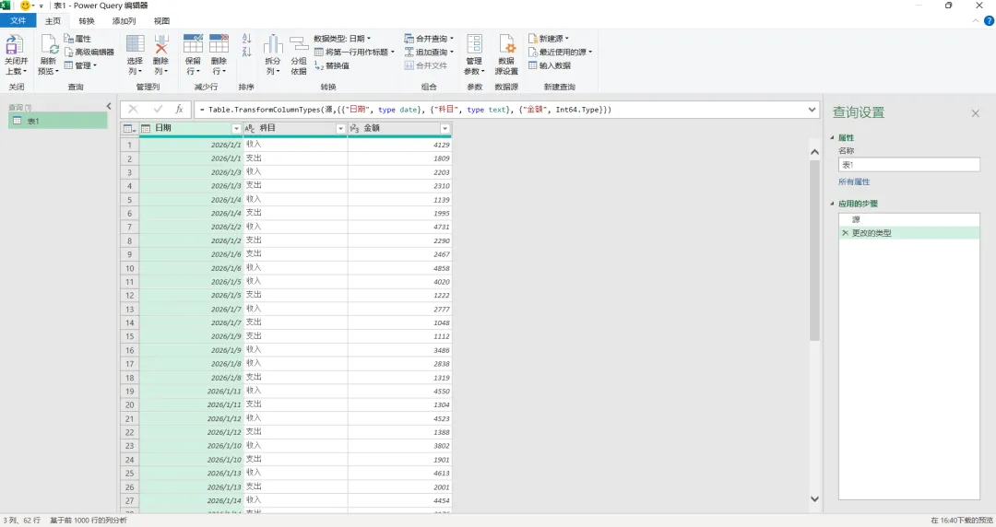The height and width of the screenshot is (527, 996).
Task: Select the 源 applied step
Action: click(909, 219)
